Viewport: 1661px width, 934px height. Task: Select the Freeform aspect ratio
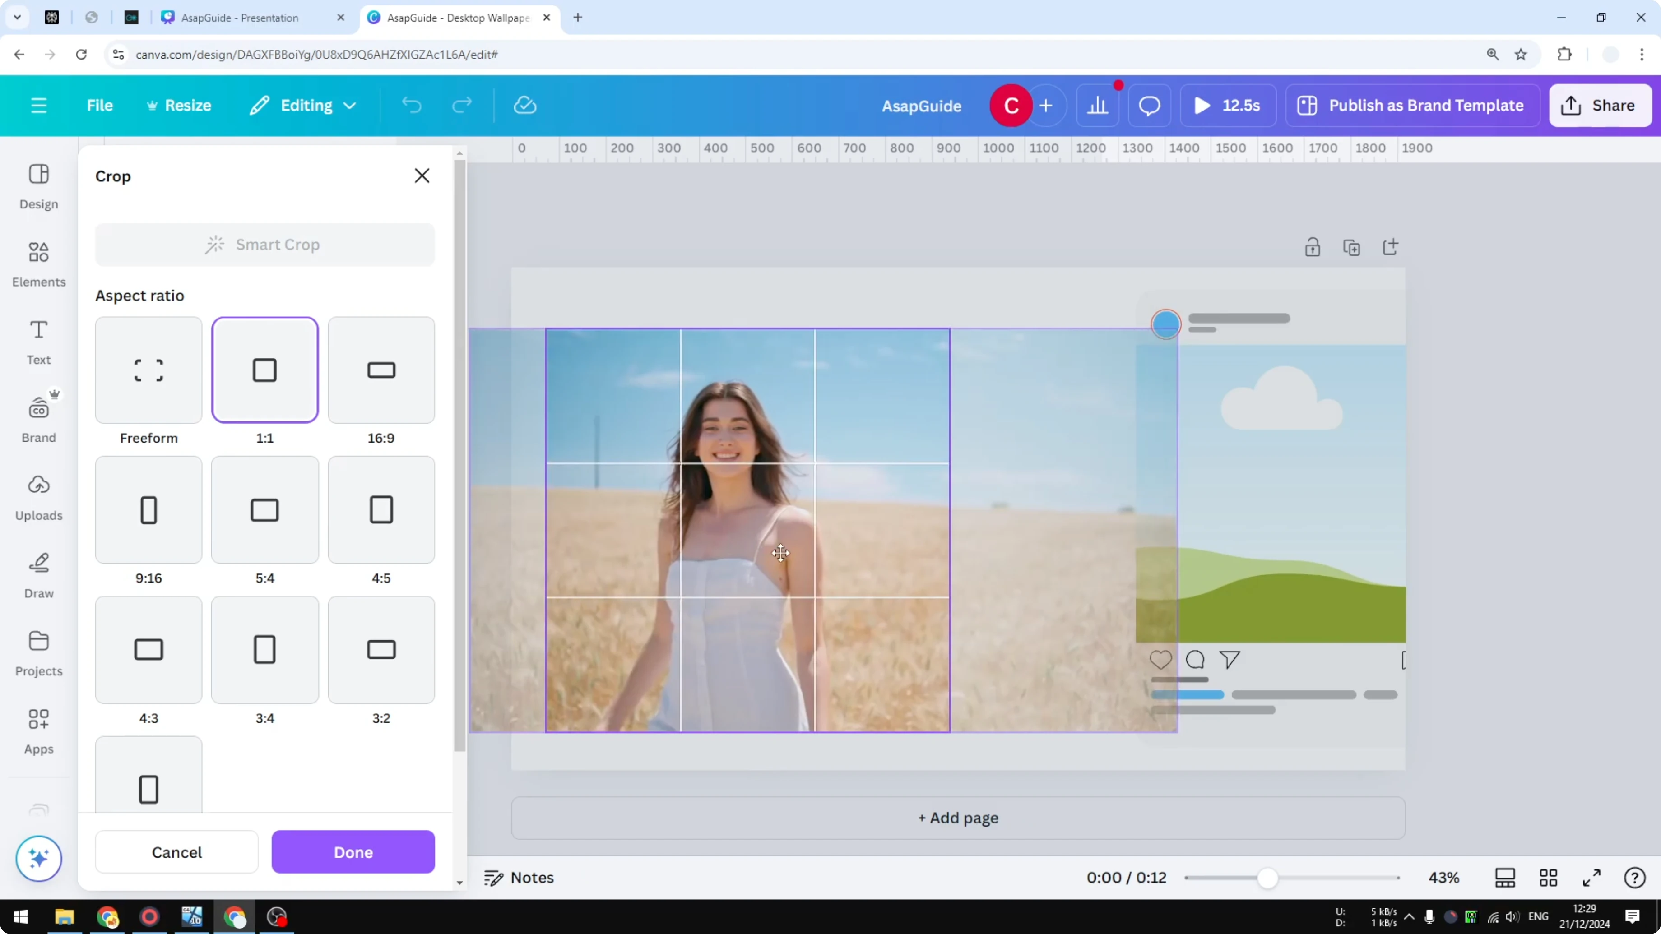tap(148, 370)
